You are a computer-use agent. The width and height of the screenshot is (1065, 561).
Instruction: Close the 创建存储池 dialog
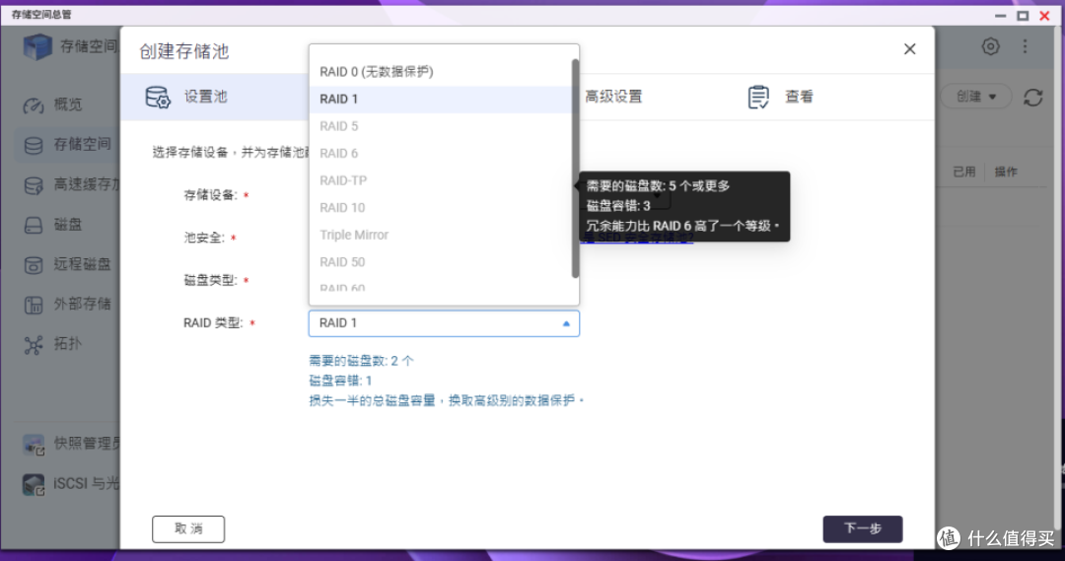point(909,49)
